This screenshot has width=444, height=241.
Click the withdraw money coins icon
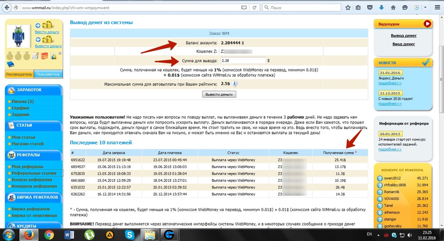[47, 39]
